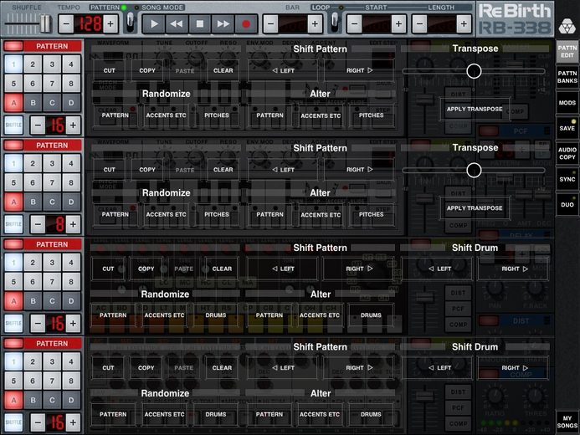Screen dimensions: 580x435
Task: Select pattern 2 in the first synth
Action: tap(33, 64)
